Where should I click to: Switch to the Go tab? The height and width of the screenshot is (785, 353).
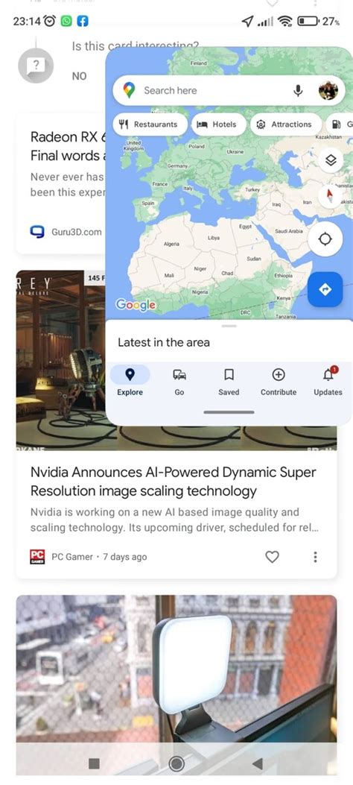(179, 382)
